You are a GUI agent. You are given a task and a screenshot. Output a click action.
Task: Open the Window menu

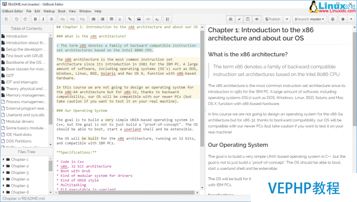click(x=85, y=11)
